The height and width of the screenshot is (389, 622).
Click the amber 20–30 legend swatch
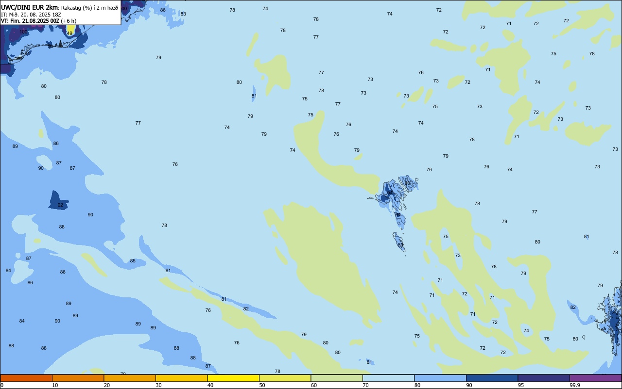[x=130, y=378]
